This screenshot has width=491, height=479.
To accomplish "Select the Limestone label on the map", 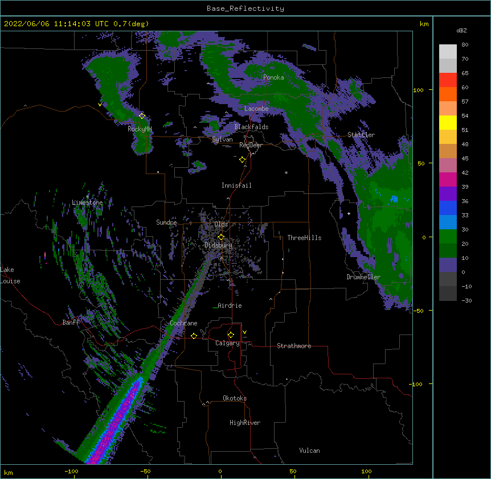I will 87,203.
